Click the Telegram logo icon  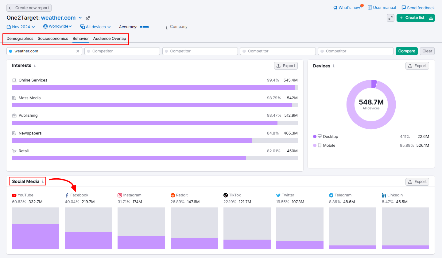point(331,195)
